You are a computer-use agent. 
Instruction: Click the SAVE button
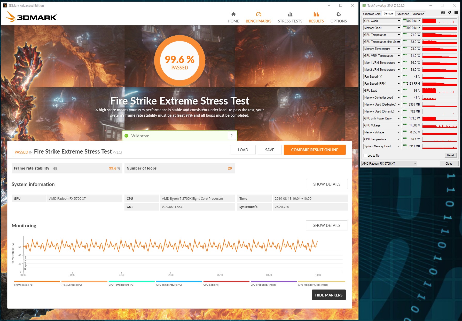[270, 150]
